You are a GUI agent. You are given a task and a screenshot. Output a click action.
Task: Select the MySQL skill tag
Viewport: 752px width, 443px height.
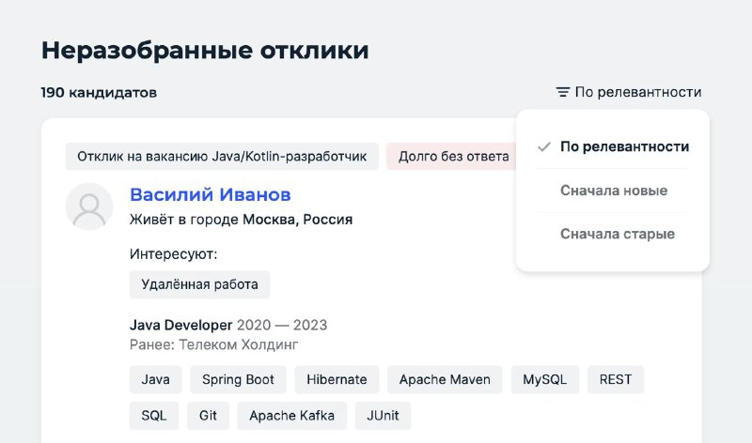[x=545, y=380]
